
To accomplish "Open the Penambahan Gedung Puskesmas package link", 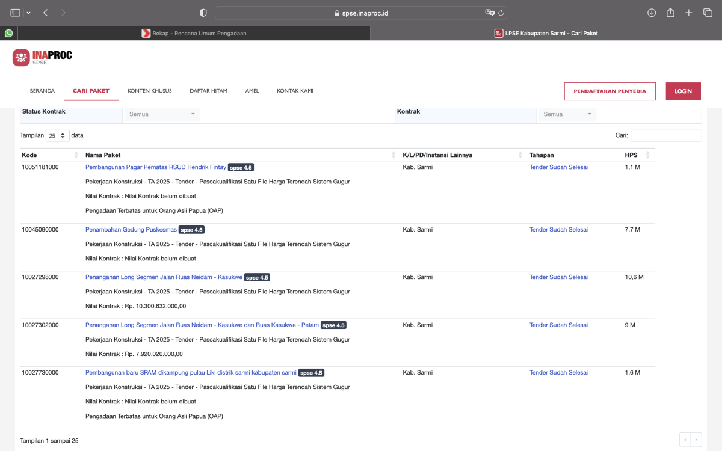I will click(131, 230).
